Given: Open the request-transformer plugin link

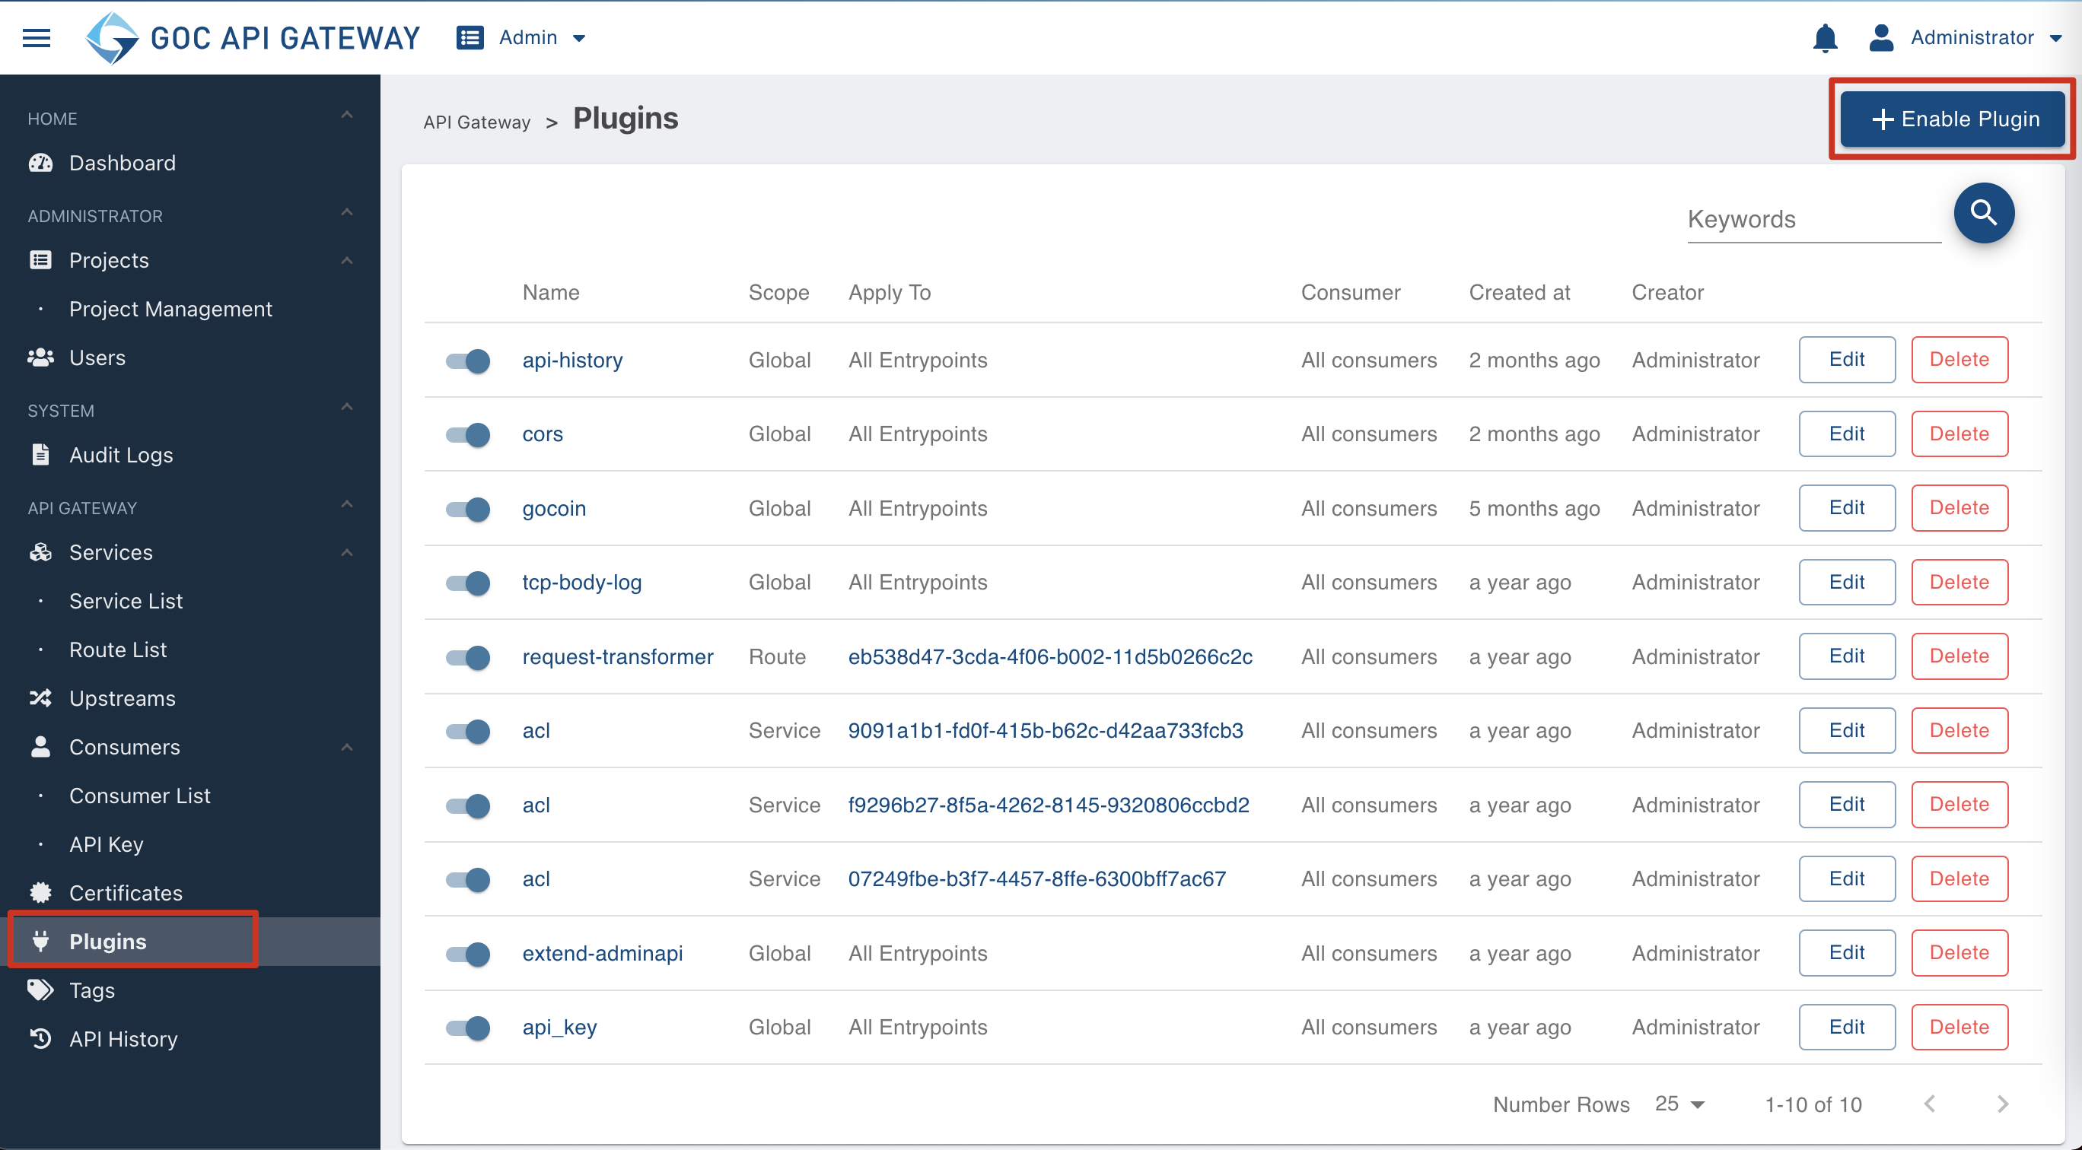Looking at the screenshot, I should [x=617, y=656].
